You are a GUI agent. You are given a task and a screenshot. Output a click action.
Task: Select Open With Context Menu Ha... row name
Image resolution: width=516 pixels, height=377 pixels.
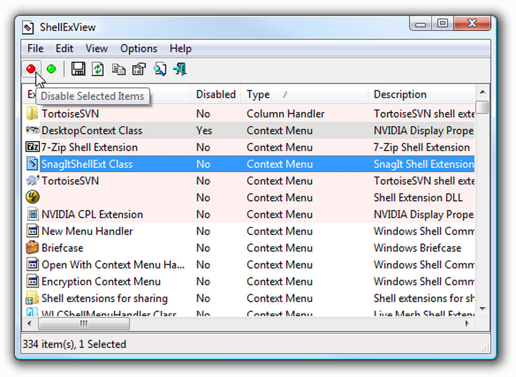click(x=113, y=265)
